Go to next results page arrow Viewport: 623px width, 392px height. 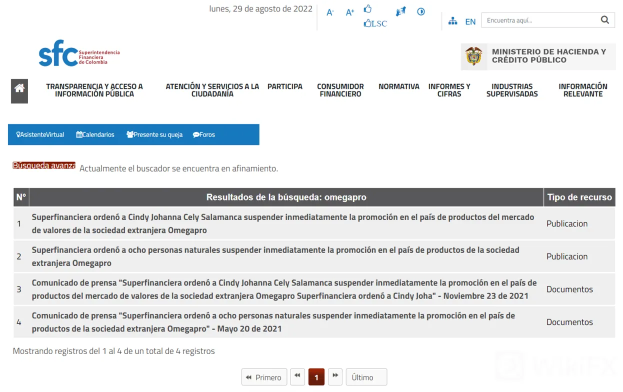[x=335, y=376]
